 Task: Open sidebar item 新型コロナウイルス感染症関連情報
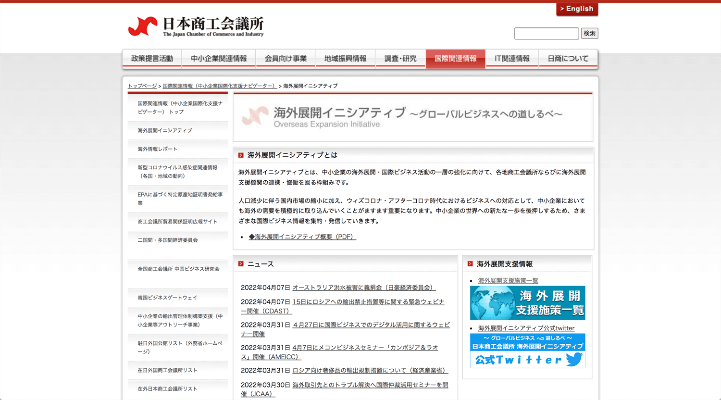[178, 172]
